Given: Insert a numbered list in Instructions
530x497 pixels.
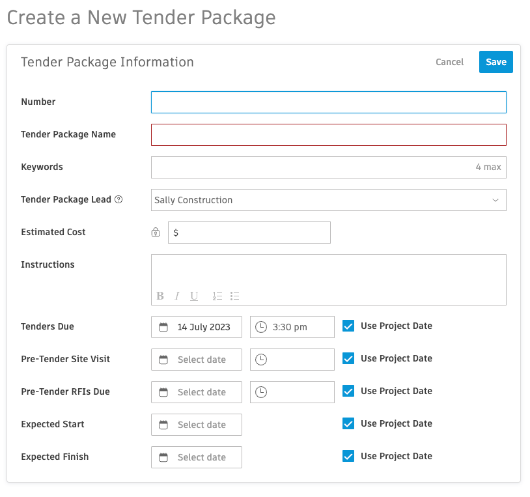Looking at the screenshot, I should [x=217, y=296].
